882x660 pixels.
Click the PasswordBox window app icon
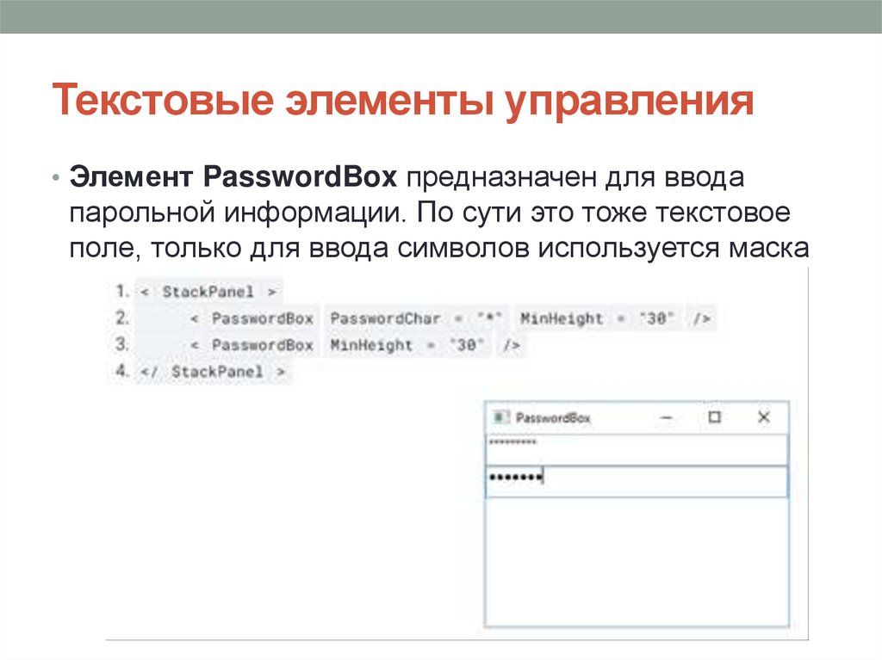click(500, 417)
